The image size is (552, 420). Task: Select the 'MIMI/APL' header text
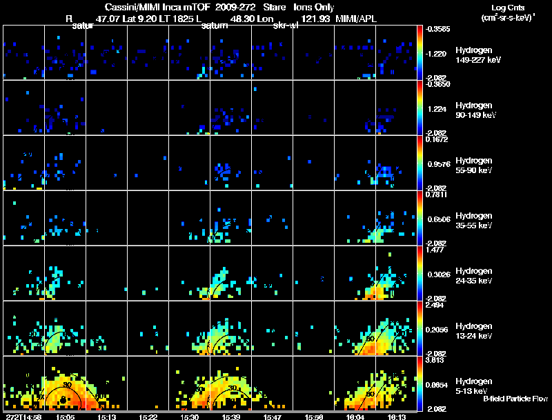[x=356, y=19]
